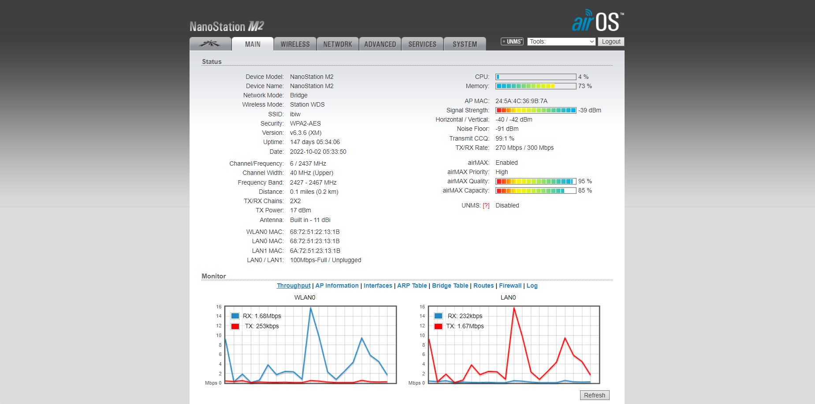Open the Tools dropdown

(562, 41)
